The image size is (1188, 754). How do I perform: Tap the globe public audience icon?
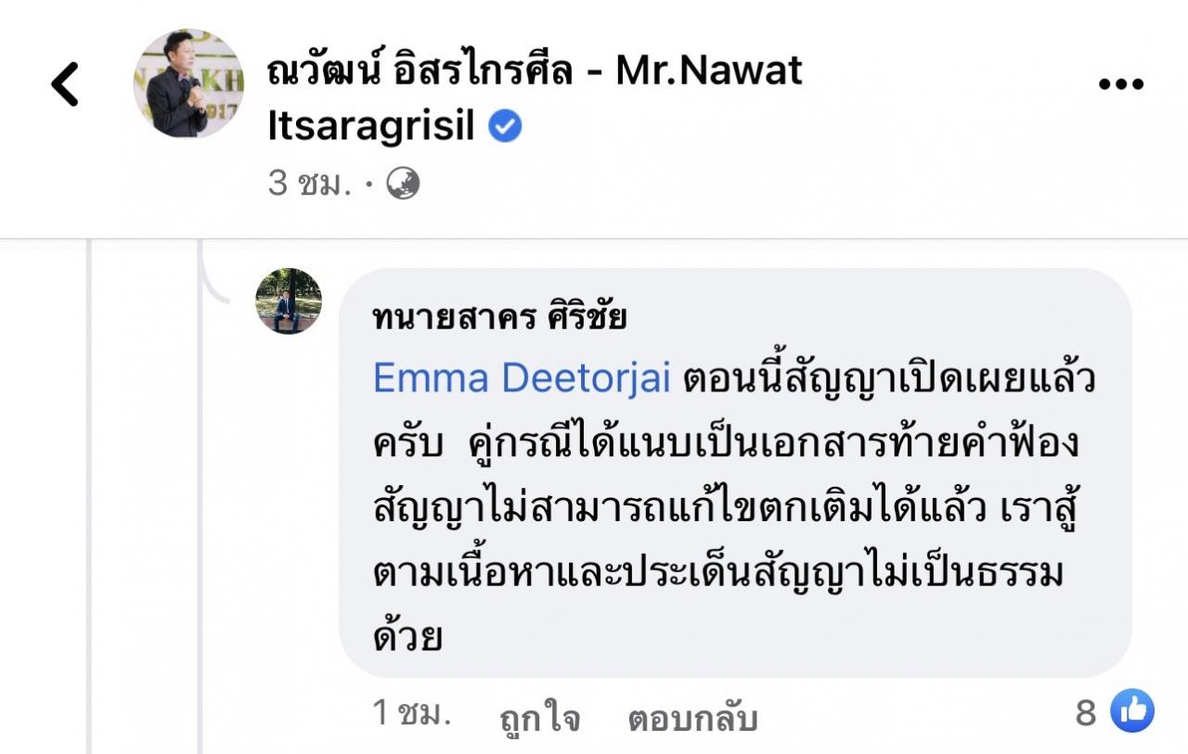pyautogui.click(x=403, y=184)
